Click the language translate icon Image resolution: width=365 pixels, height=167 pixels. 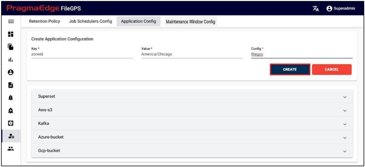click(x=316, y=8)
